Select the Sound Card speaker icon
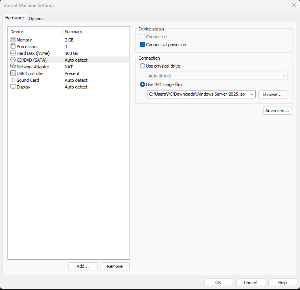This screenshot has width=300, height=290. pyautogui.click(x=13, y=80)
